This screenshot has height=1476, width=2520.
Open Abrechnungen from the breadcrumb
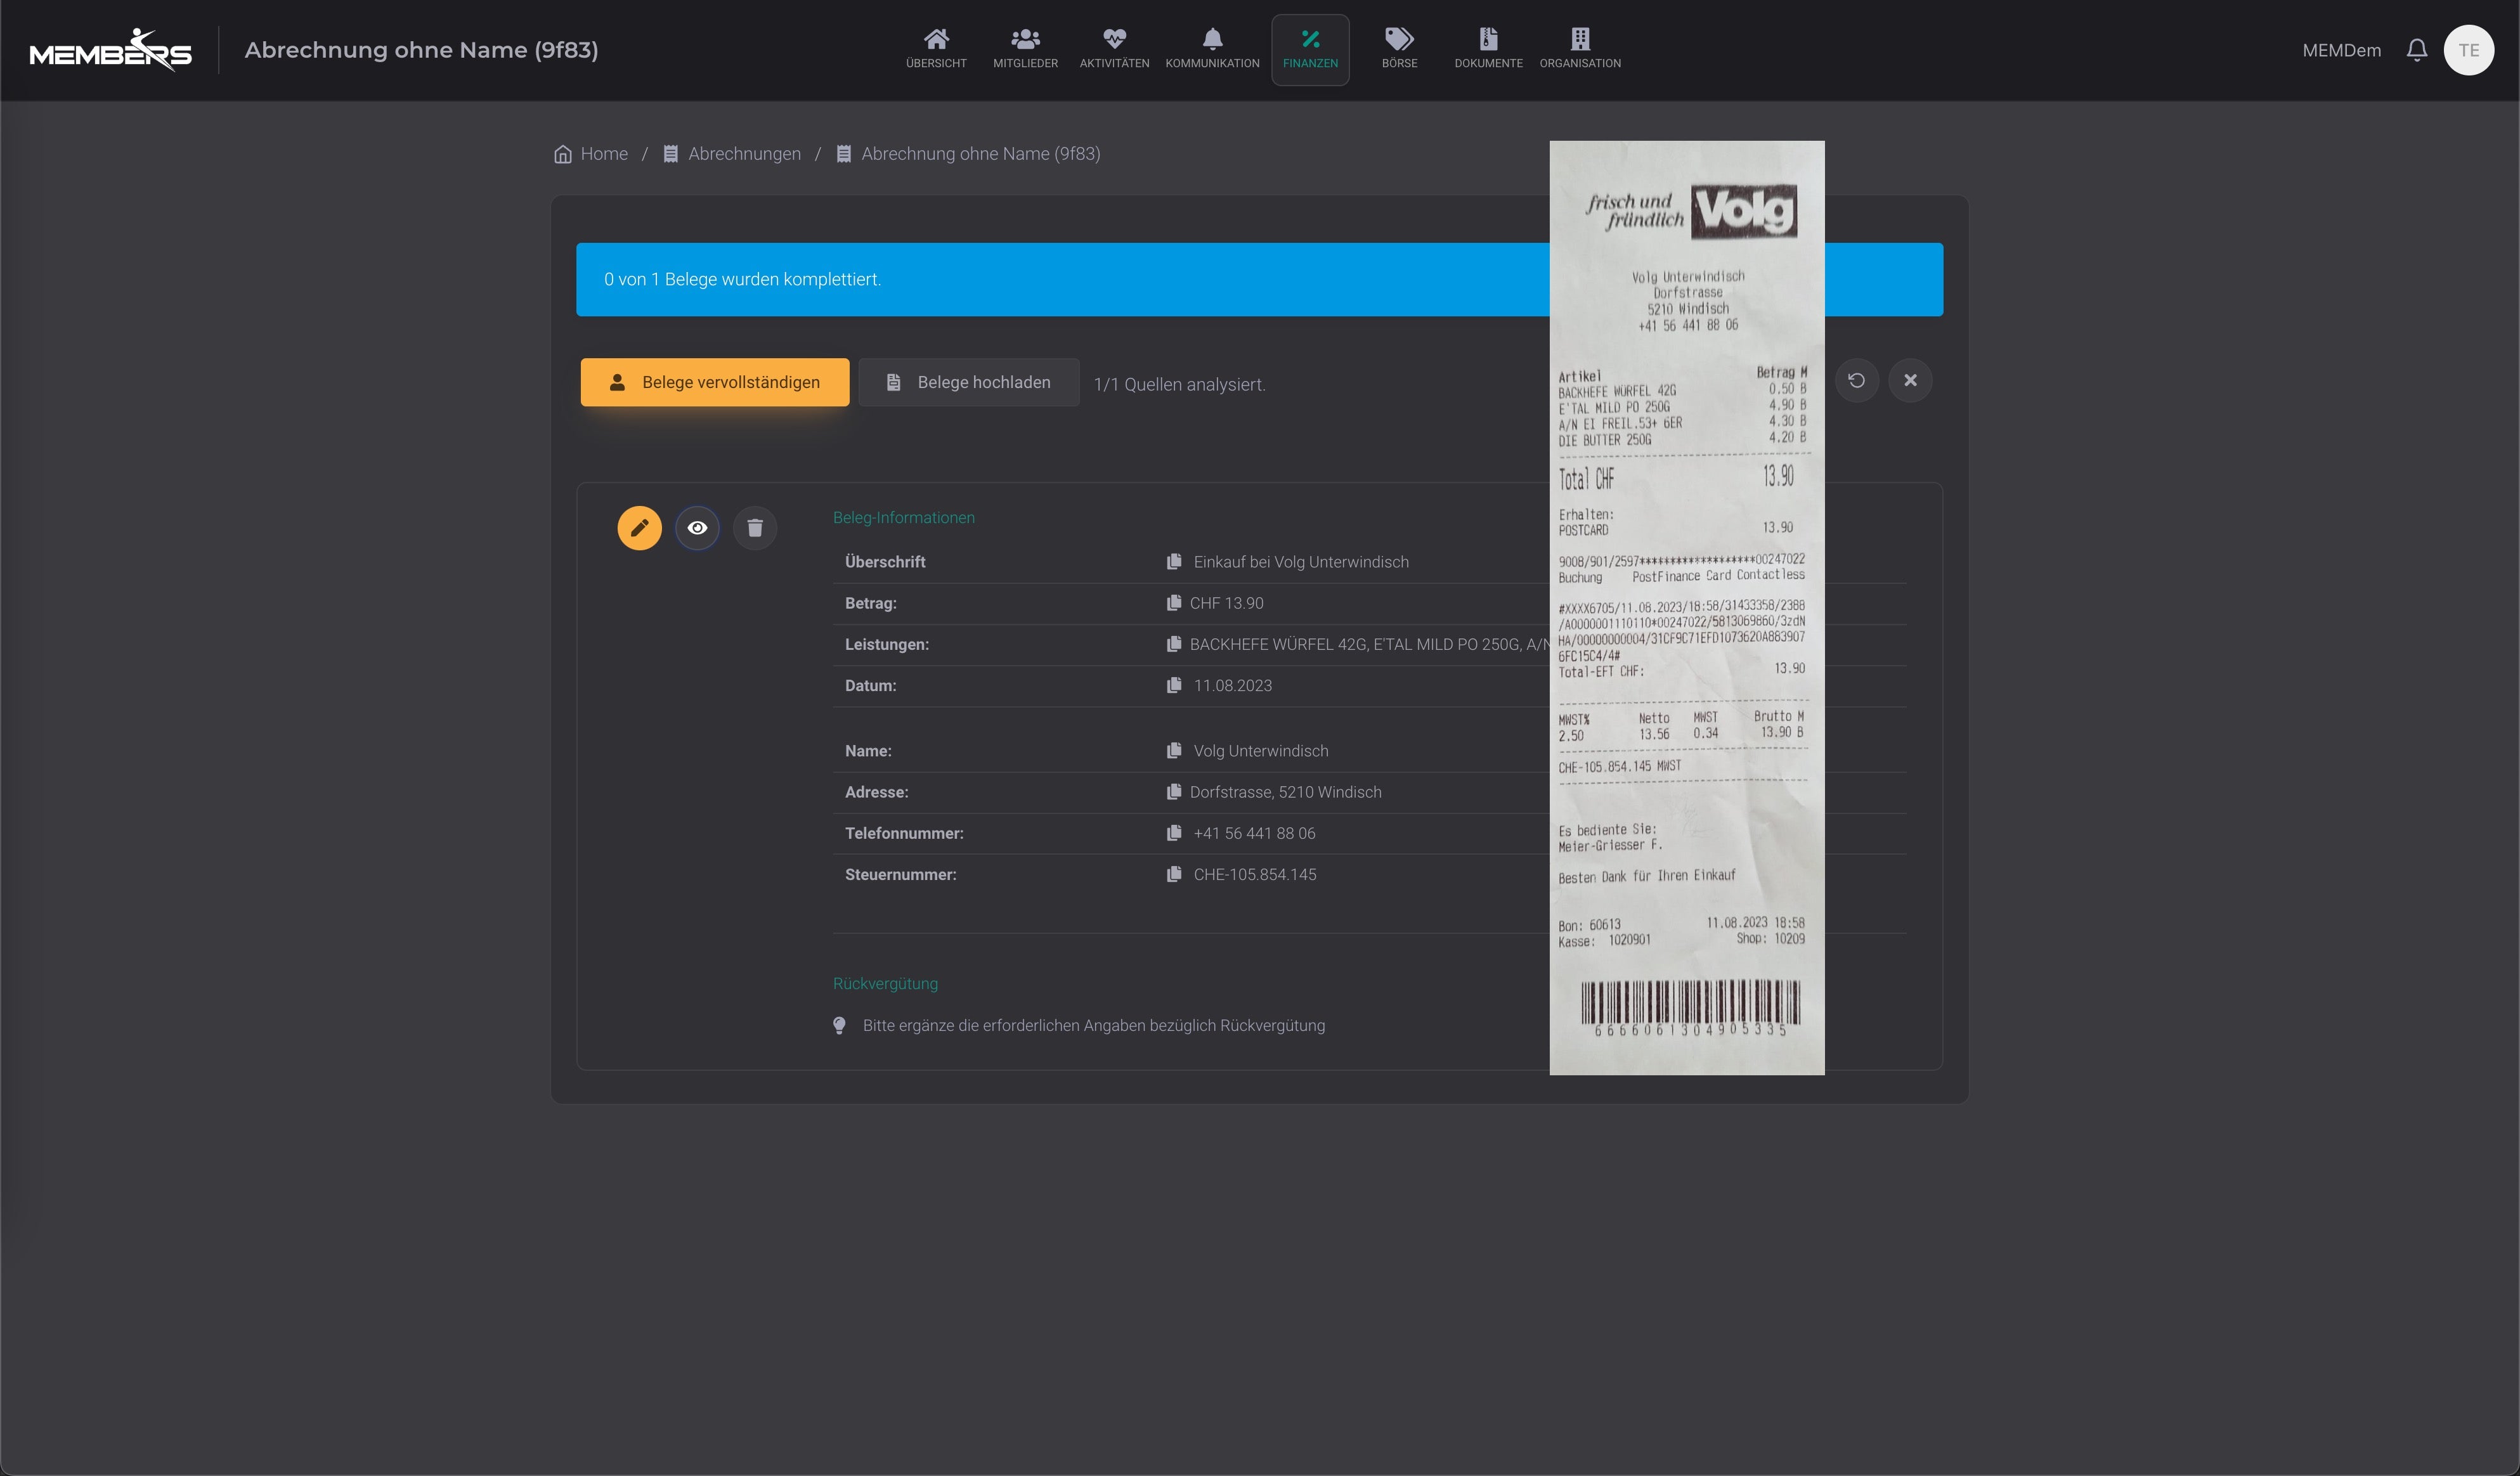(744, 153)
